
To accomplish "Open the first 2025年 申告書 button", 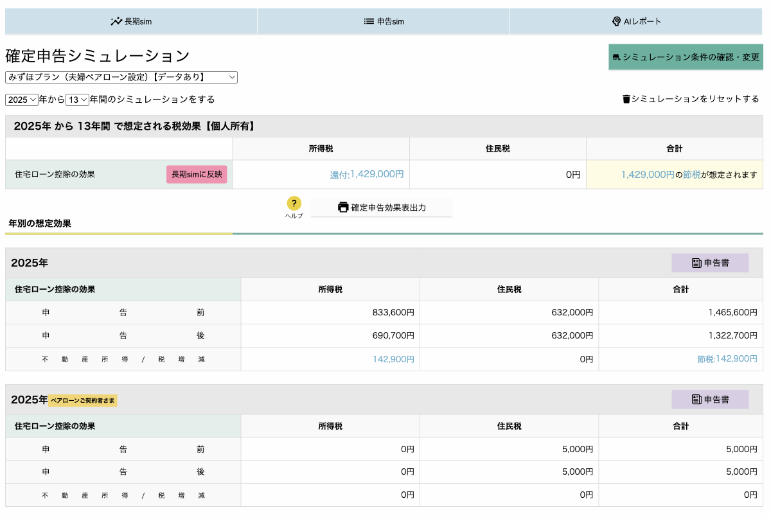I will point(710,263).
